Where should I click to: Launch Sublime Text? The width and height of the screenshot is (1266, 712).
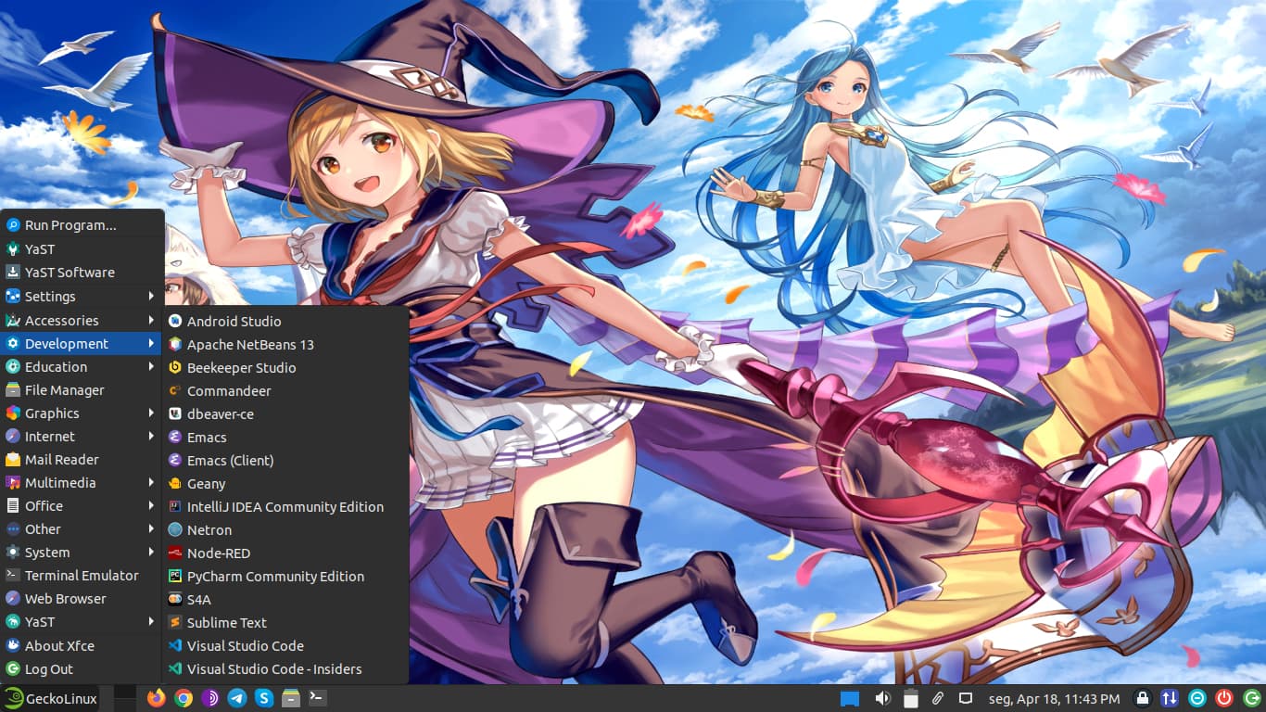click(285, 622)
